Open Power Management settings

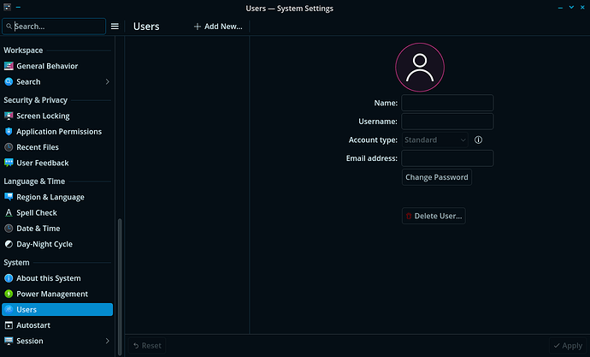pyautogui.click(x=53, y=294)
